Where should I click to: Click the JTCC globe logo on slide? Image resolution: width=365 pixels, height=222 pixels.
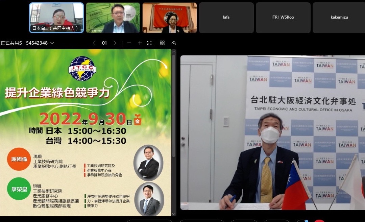coord(82,69)
